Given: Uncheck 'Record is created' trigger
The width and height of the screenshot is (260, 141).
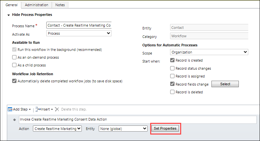Looking at the screenshot, I should coord(172,60).
